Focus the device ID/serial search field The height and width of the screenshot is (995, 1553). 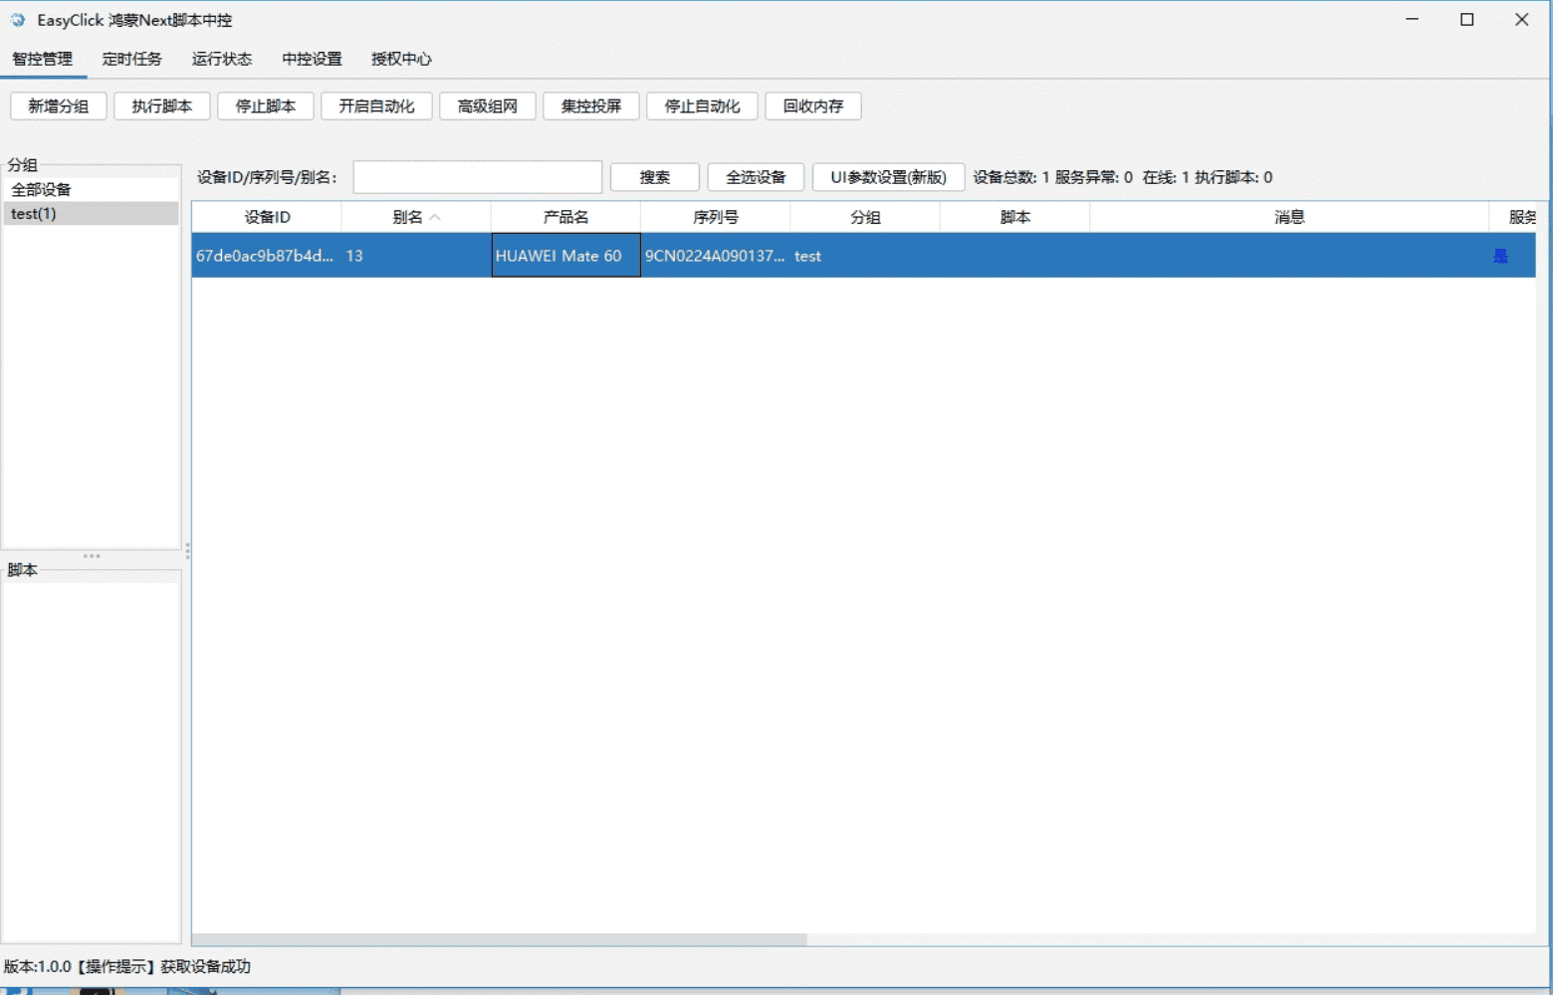(x=478, y=177)
